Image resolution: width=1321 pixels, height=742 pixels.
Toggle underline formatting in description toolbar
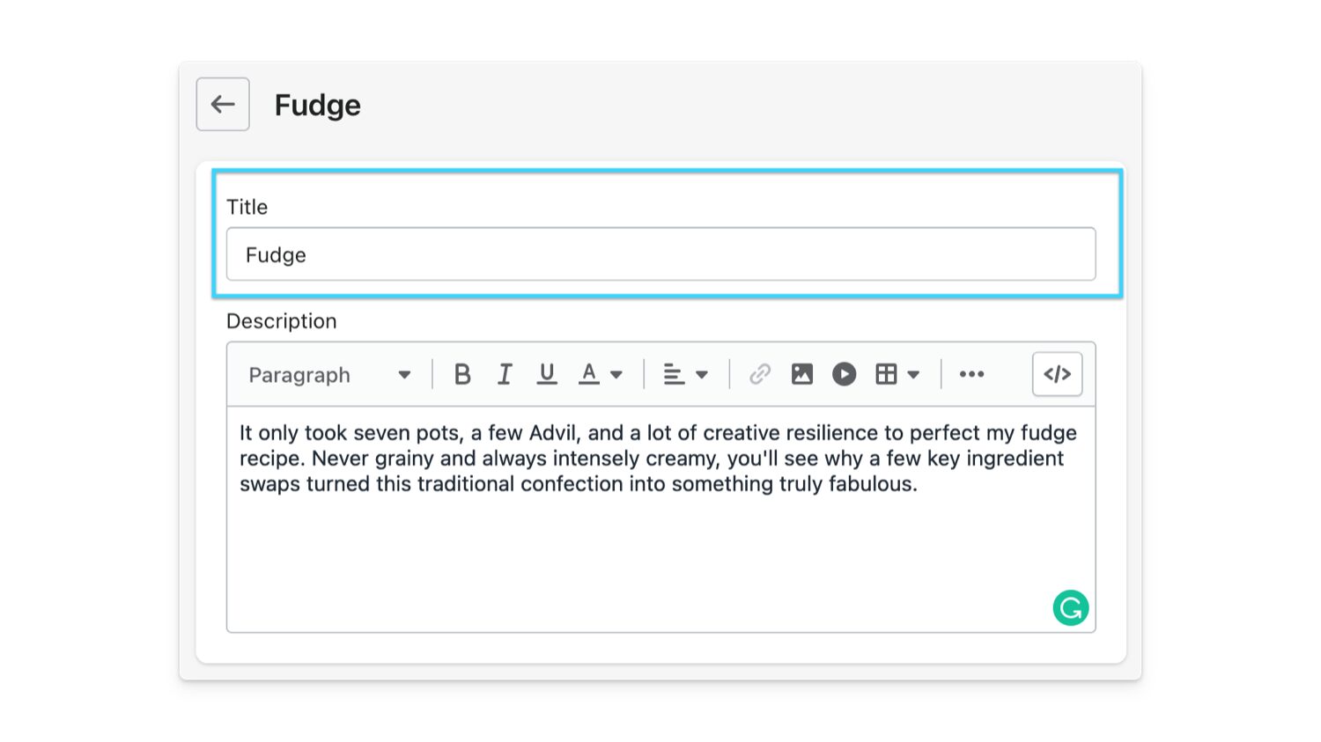click(547, 374)
